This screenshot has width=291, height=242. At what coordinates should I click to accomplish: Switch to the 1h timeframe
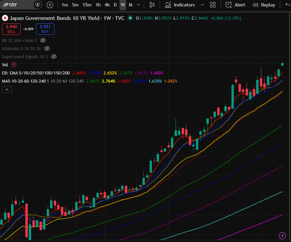point(98,5)
